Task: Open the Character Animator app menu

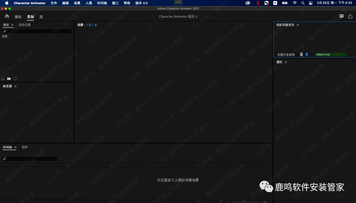Action: click(x=30, y=3)
